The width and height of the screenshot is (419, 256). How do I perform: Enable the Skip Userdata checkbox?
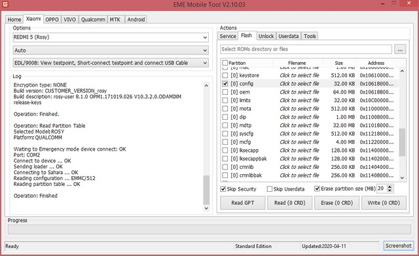(270, 189)
